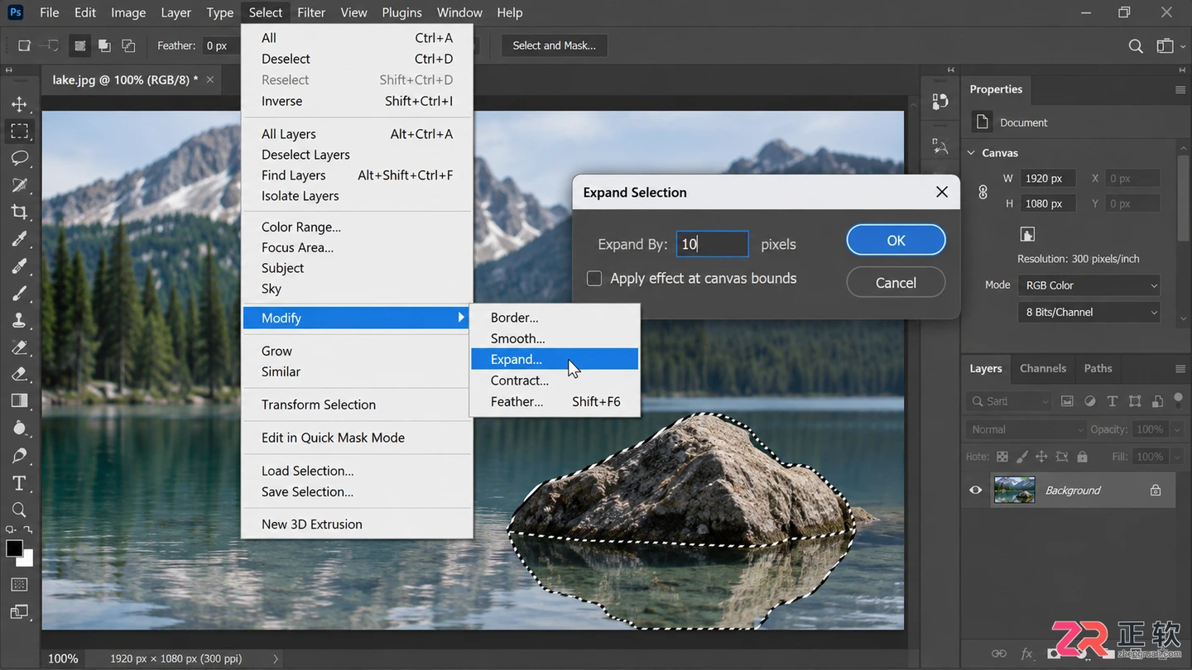Select the Move tool
This screenshot has width=1192, height=670.
tap(19, 104)
